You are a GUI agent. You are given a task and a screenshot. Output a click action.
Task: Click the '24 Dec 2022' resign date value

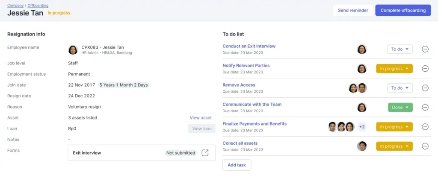[81, 96]
